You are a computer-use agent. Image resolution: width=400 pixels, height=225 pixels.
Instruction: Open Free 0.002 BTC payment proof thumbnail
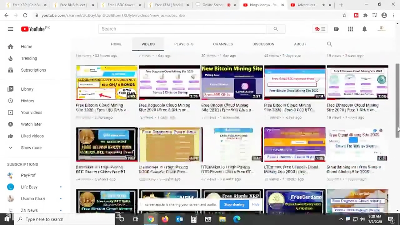point(295,83)
